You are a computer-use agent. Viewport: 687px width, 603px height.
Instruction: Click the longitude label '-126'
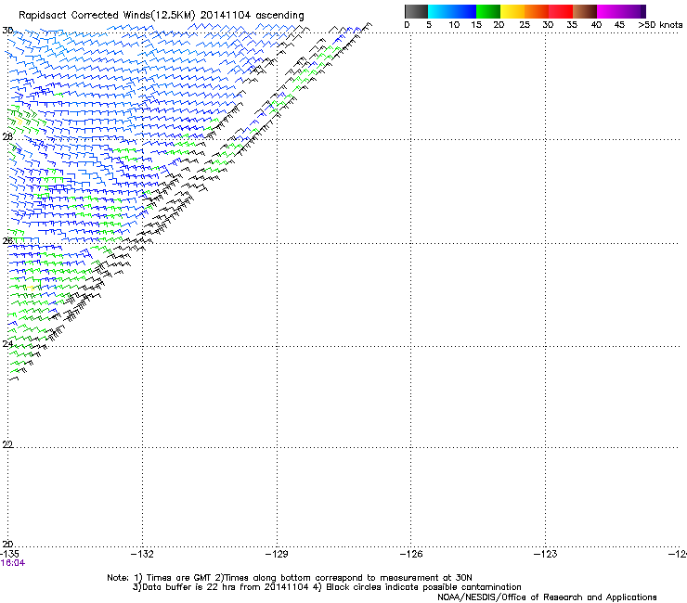click(411, 554)
